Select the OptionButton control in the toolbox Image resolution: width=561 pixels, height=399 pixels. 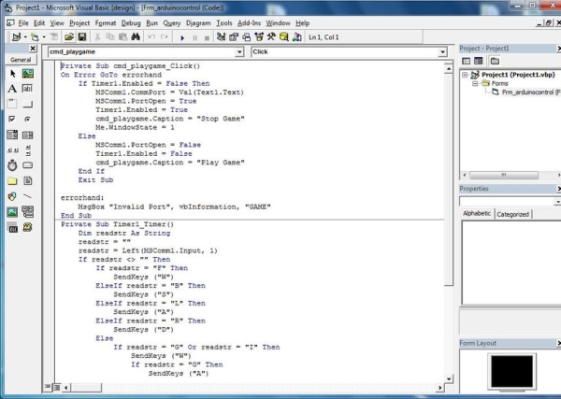pyautogui.click(x=27, y=119)
